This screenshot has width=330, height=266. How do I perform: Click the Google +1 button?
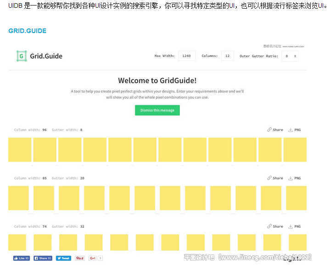tap(93, 258)
